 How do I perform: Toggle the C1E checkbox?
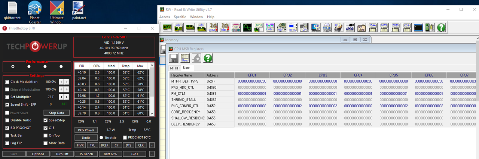(x=46, y=128)
